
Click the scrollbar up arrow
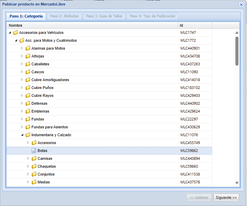coord(237,33)
